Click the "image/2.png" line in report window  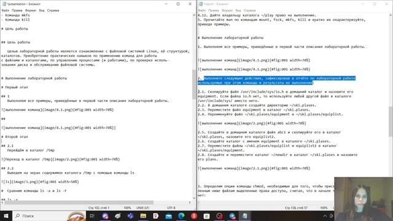252,123
